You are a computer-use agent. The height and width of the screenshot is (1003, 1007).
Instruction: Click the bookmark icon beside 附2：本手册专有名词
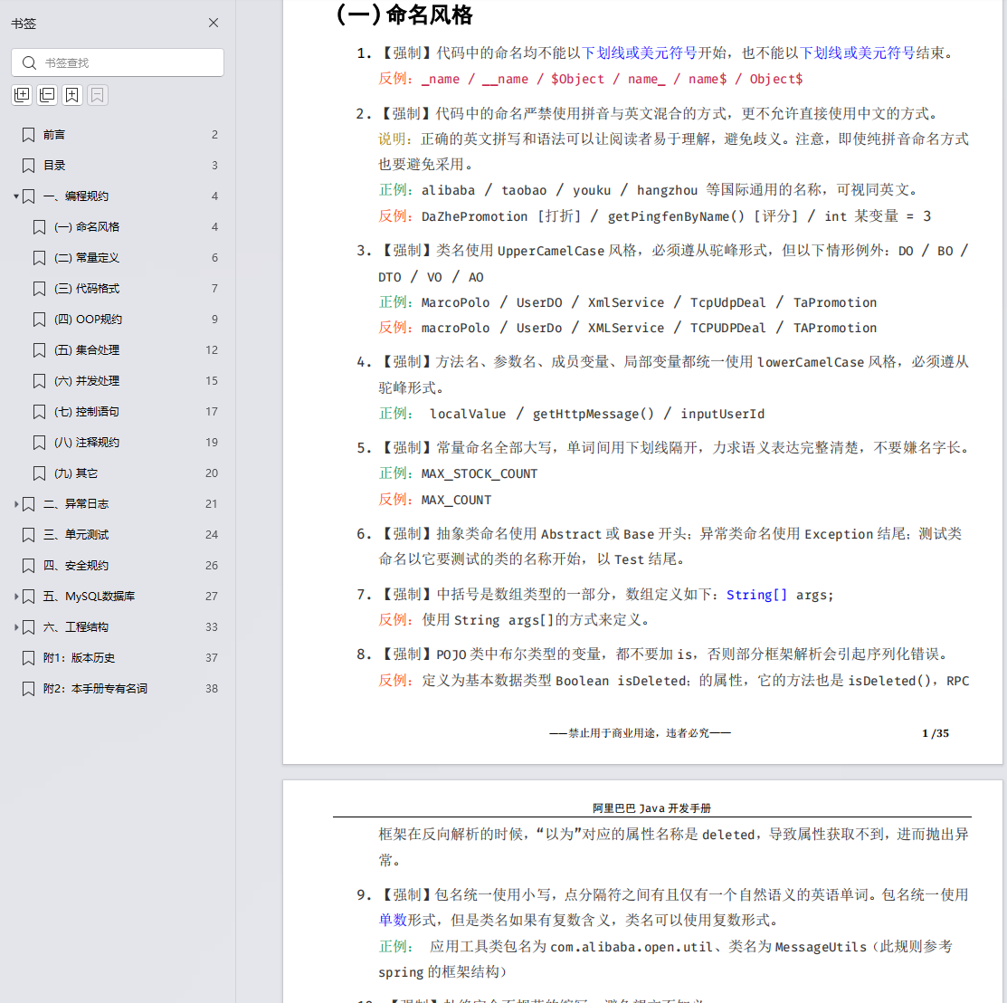(x=27, y=688)
